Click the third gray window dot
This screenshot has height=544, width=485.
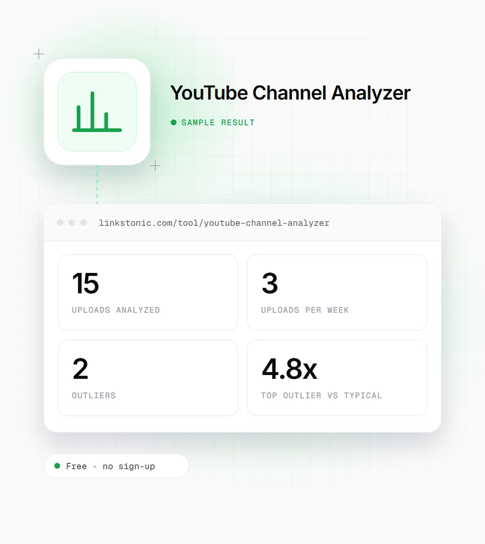point(83,222)
